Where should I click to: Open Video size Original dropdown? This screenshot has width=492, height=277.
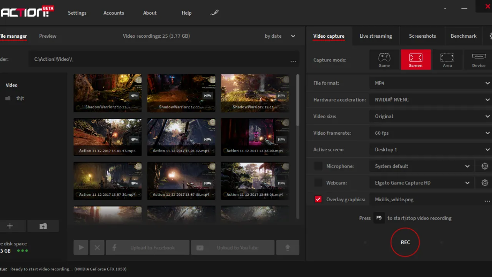pyautogui.click(x=430, y=116)
